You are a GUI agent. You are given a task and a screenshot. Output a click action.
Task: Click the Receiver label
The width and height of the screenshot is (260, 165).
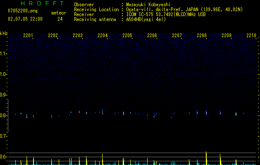pos(84,14)
